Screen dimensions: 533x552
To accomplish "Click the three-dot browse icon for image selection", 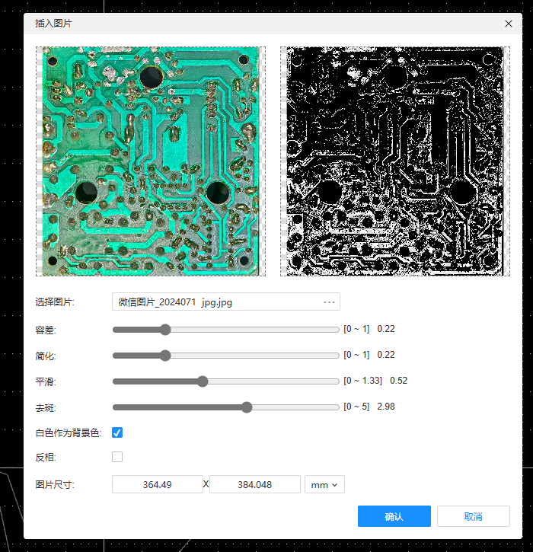I will point(329,302).
